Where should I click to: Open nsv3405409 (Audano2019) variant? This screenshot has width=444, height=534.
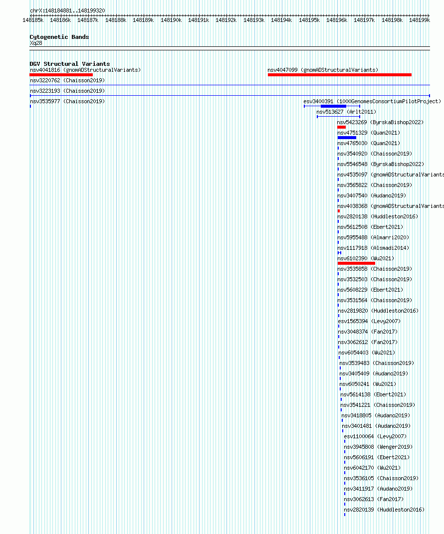[x=374, y=373]
